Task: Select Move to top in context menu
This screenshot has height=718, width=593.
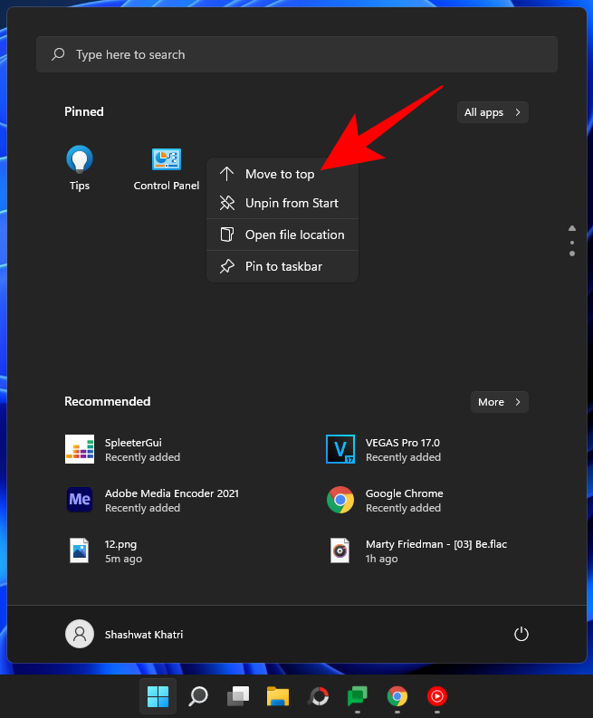Action: pos(282,174)
